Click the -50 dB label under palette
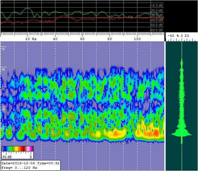This screenshot has width=198, height=171. tap(6, 157)
